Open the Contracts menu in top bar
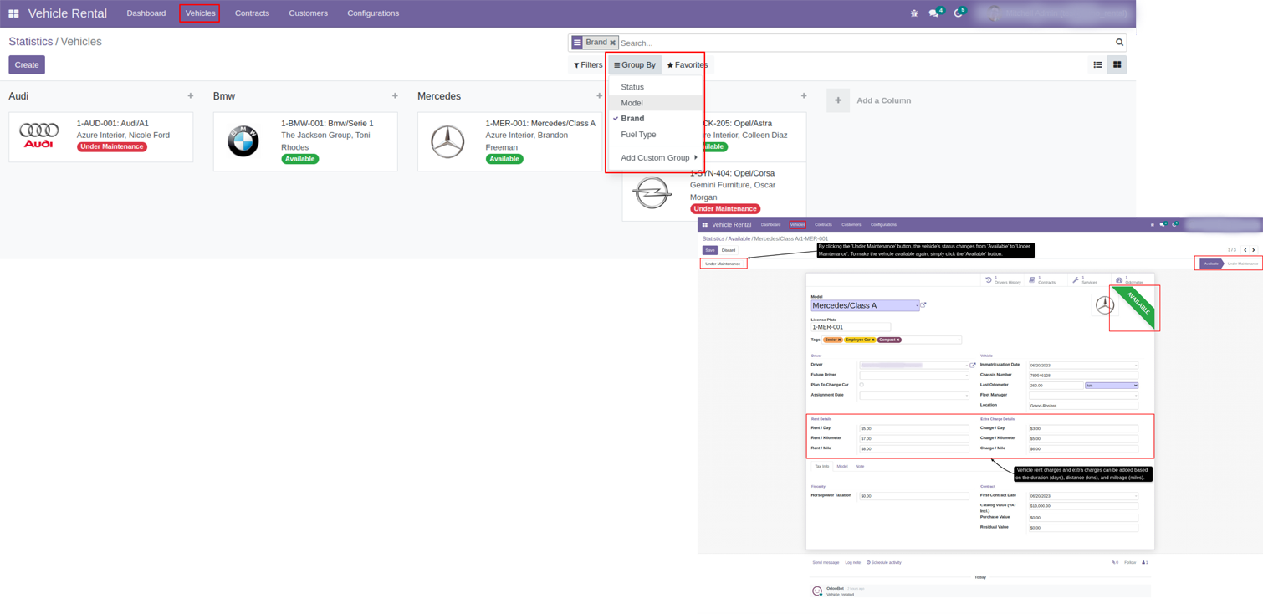1263x614 pixels. click(252, 13)
